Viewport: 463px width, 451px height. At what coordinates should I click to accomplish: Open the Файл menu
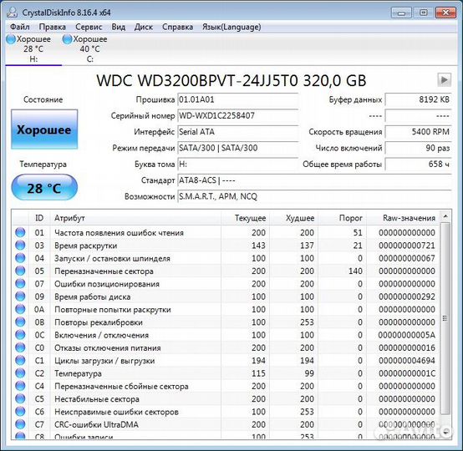click(19, 27)
